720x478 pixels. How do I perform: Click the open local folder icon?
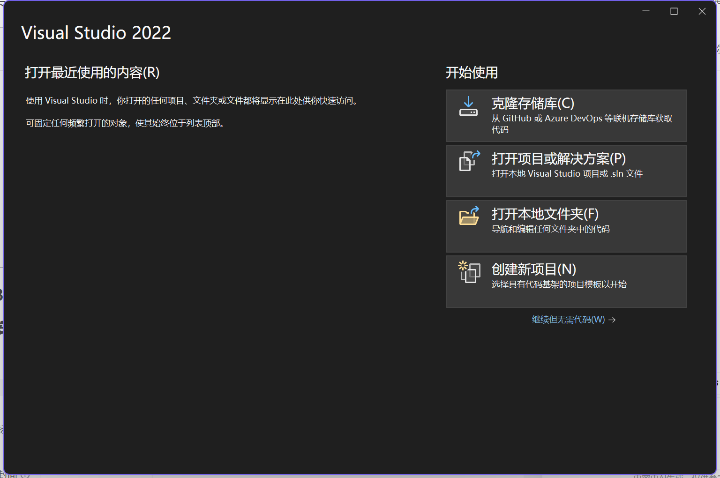[469, 216]
